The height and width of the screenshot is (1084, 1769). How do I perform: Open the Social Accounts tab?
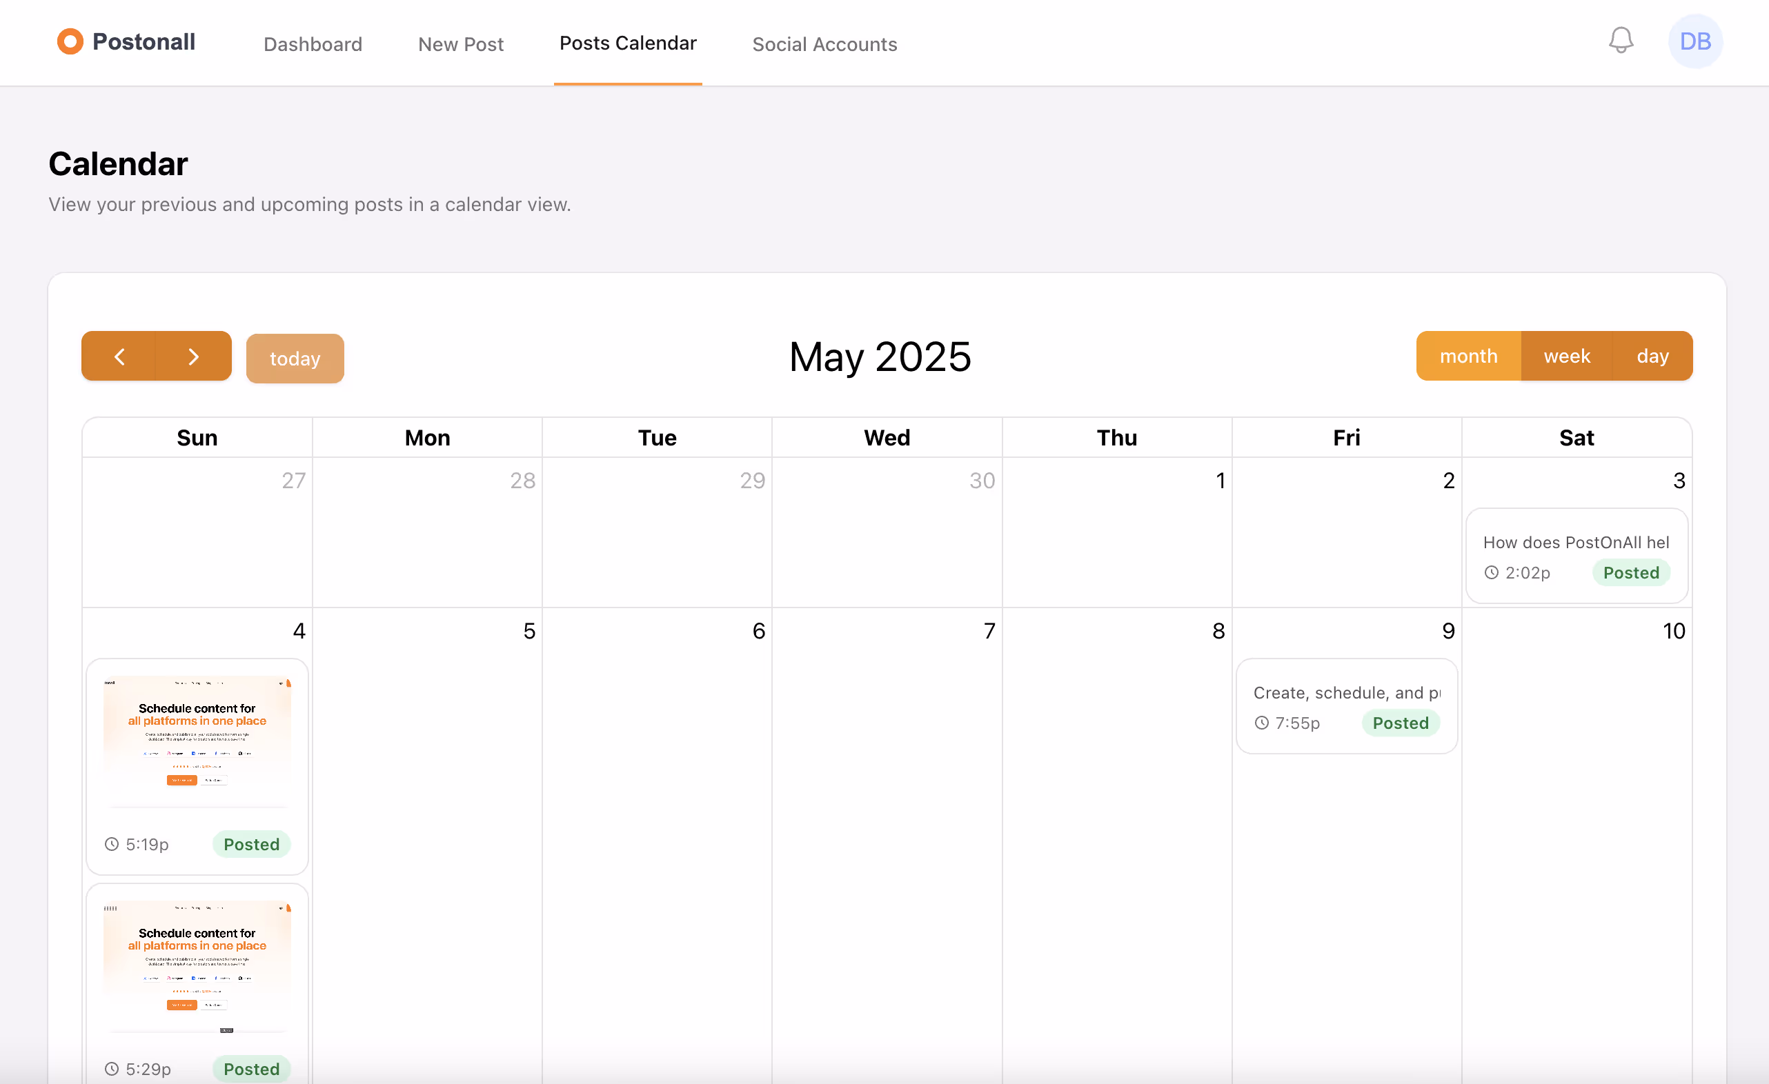(x=824, y=43)
